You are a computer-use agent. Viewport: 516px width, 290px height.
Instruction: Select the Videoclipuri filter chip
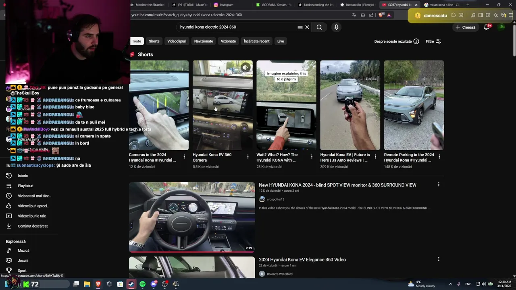[177, 41]
